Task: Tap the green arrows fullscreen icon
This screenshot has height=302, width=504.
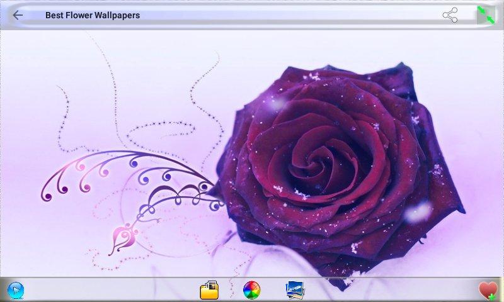Action: [486, 15]
